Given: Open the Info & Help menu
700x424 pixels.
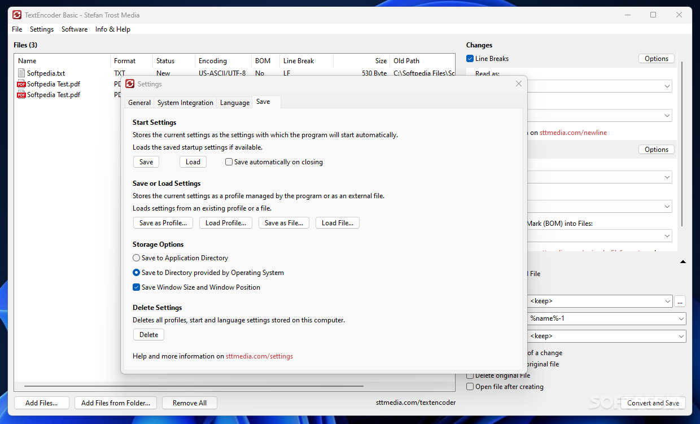Looking at the screenshot, I should point(113,29).
